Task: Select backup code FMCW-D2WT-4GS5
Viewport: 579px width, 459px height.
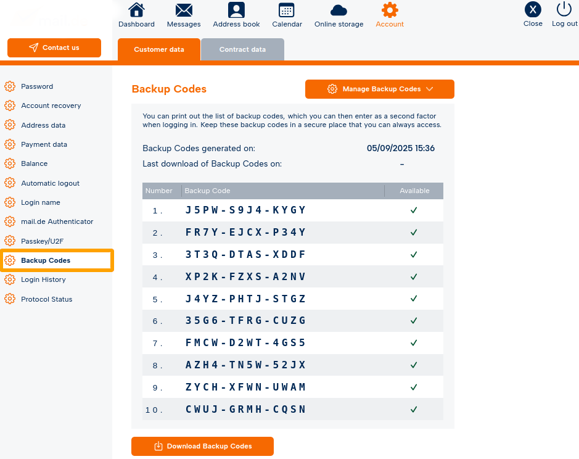Action: 245,342
